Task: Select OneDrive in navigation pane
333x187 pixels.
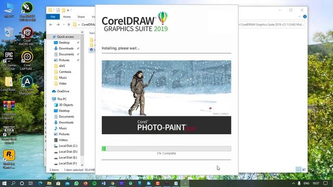Action: 63,91
